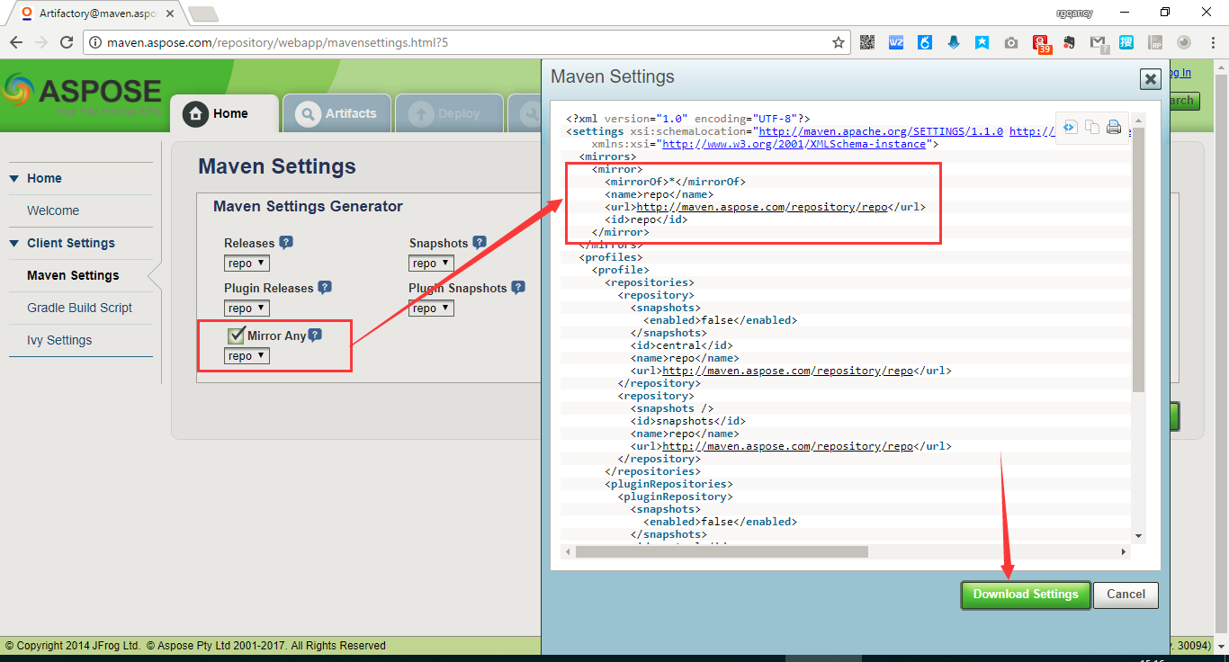Click the browser back arrow

(15, 42)
